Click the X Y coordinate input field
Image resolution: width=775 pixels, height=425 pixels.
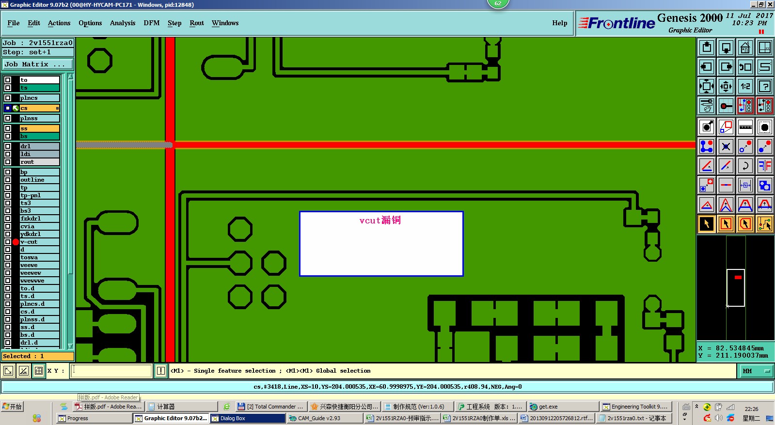(112, 371)
